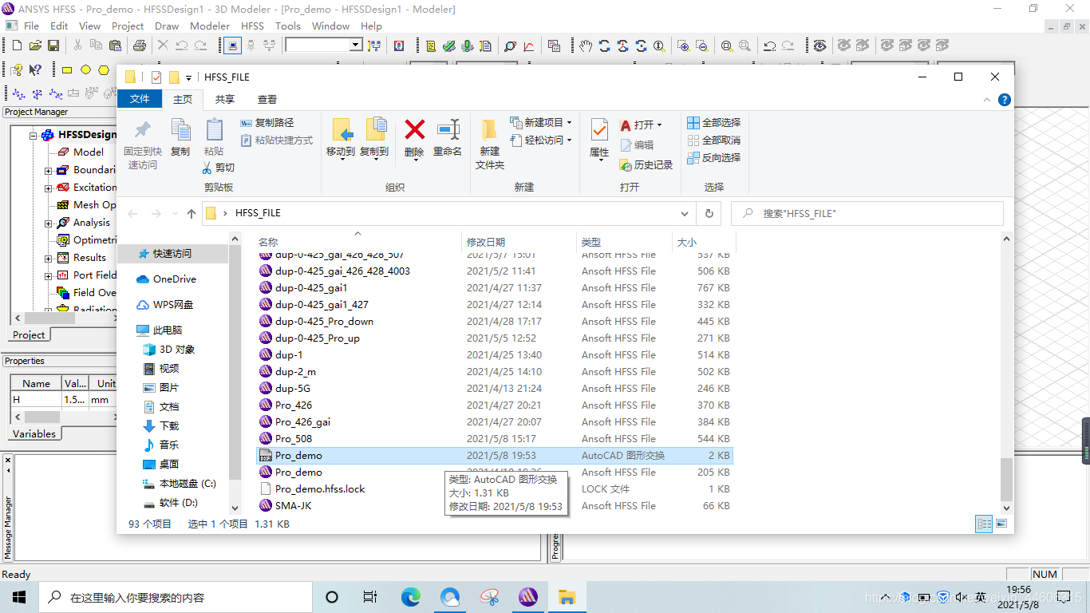The width and height of the screenshot is (1090, 613).
Task: Collapse the HFSSDesign1 tree node
Action: point(34,135)
